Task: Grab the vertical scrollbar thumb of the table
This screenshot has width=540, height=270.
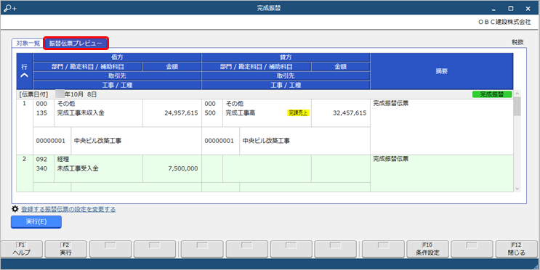Action: (x=517, y=106)
